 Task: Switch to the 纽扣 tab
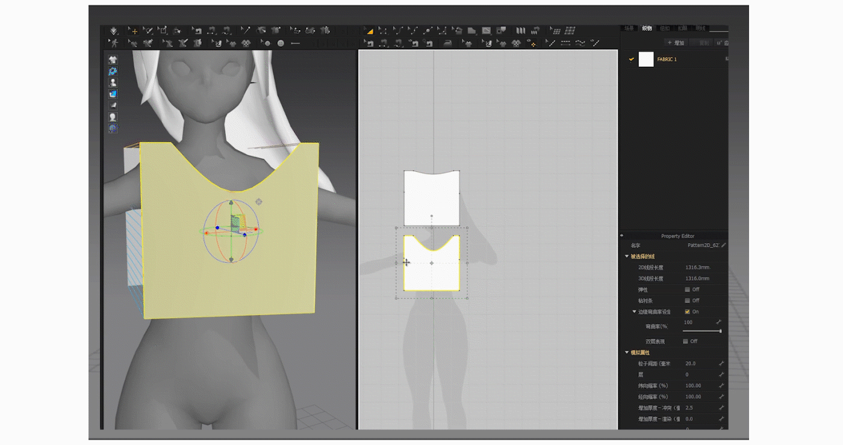tap(665, 28)
